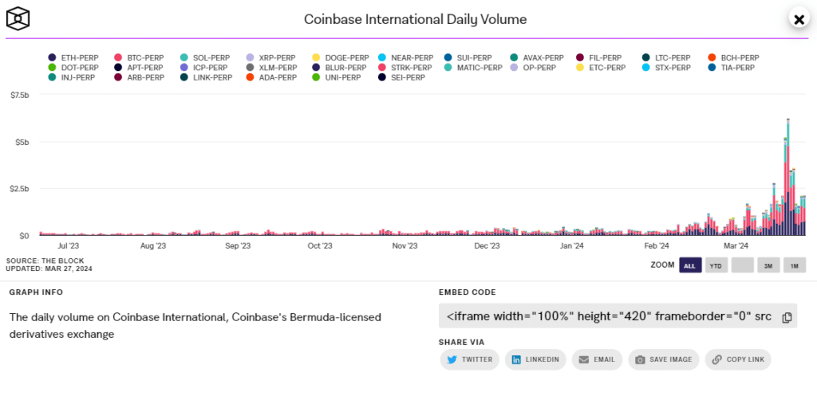Hide APT-PERP legend entry
The width and height of the screenshot is (817, 404).
coord(137,68)
